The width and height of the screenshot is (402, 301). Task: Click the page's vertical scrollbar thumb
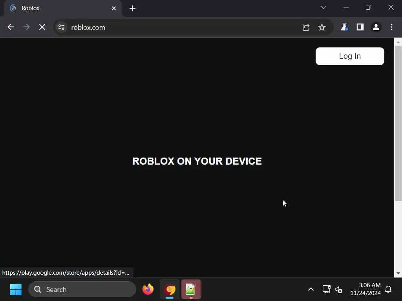click(398, 123)
